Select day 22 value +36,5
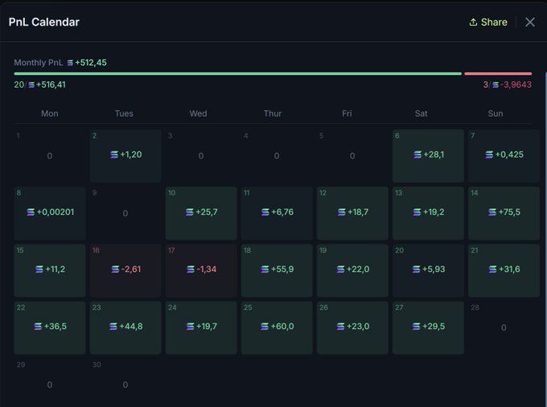This screenshot has height=407, width=547. pos(56,327)
